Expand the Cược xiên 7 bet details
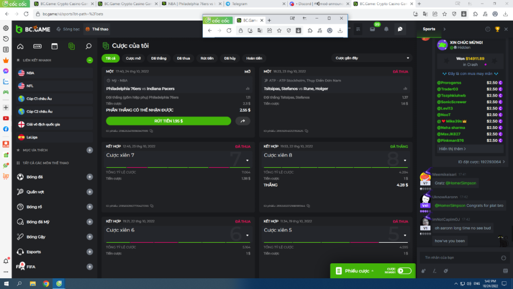The height and width of the screenshot is (289, 513). tap(247, 160)
